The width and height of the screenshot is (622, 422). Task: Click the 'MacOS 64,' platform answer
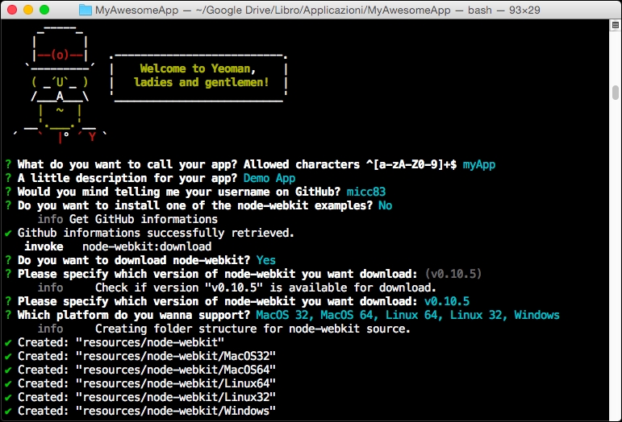coord(349,315)
